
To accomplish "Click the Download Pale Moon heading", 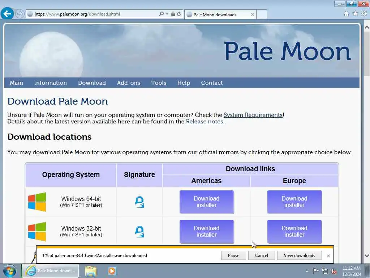I will point(57,101).
